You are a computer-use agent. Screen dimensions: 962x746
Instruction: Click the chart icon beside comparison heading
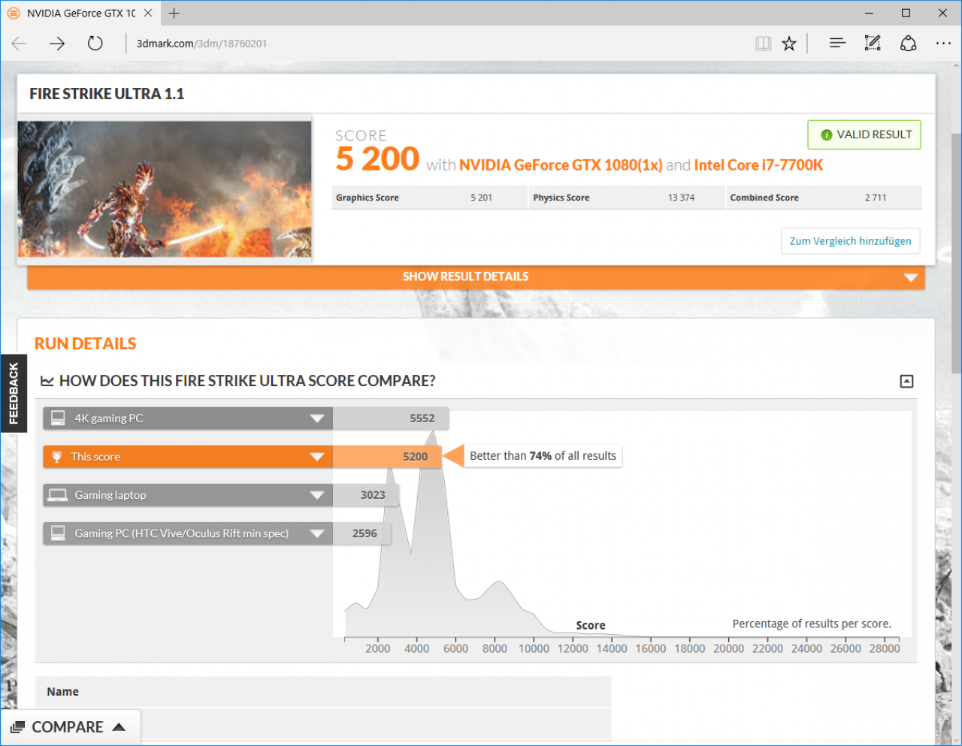(47, 382)
